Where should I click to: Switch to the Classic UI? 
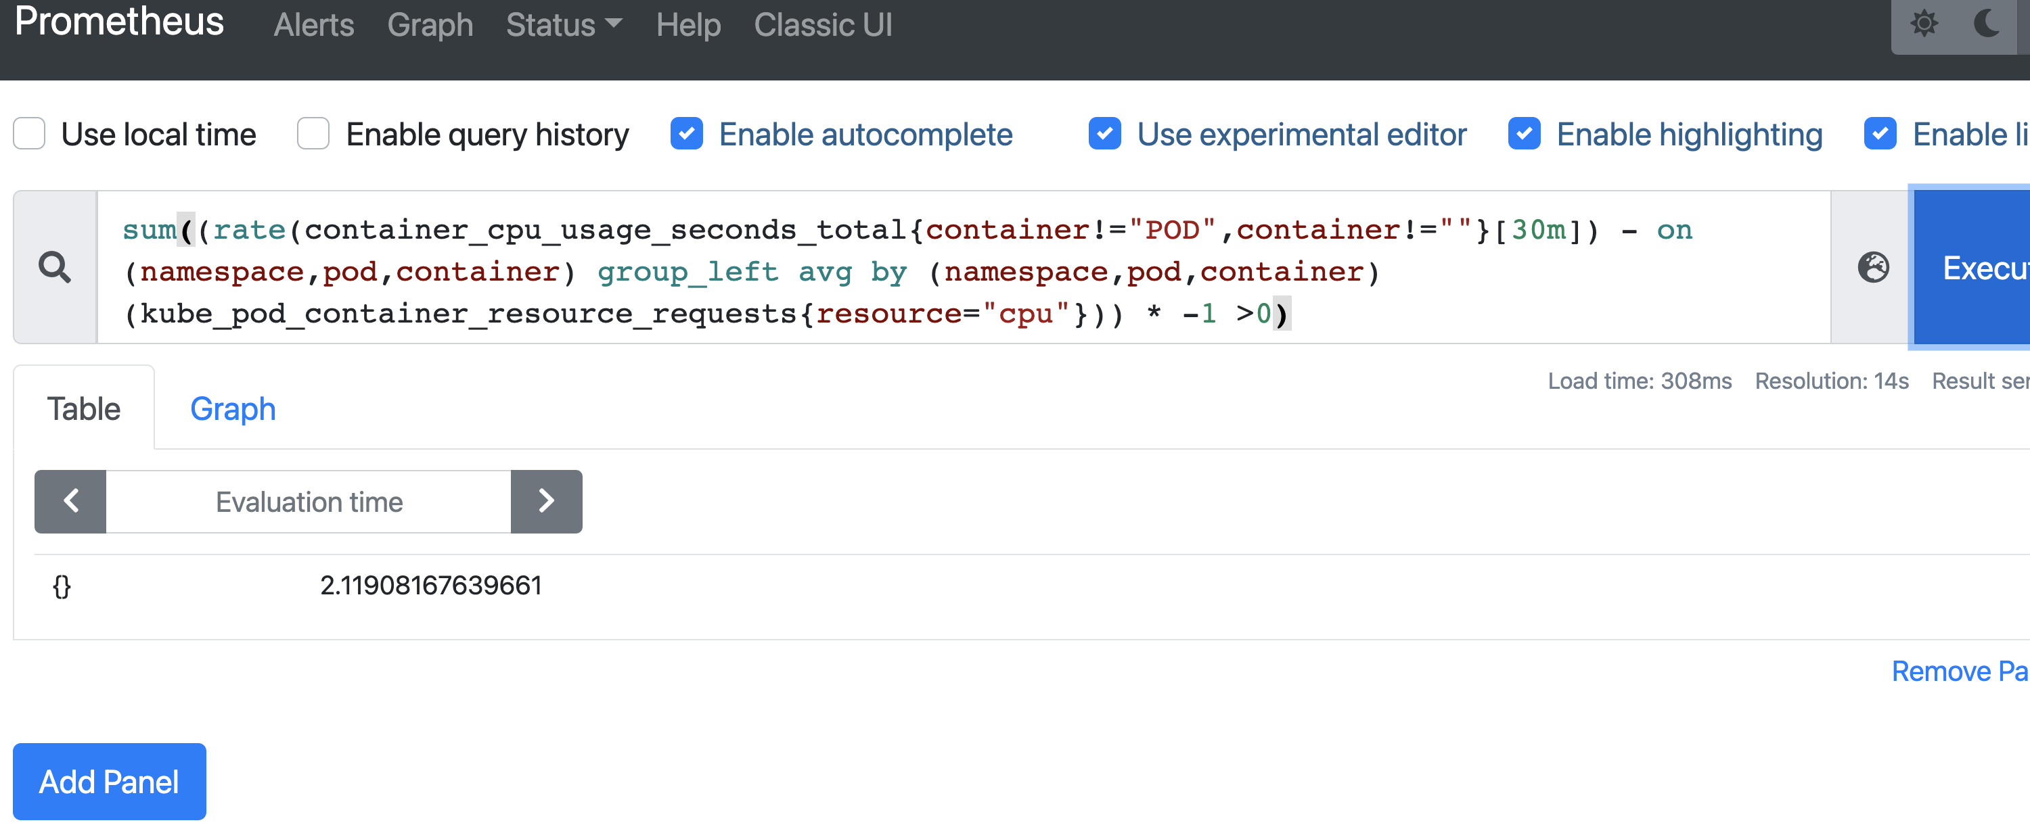coord(823,25)
